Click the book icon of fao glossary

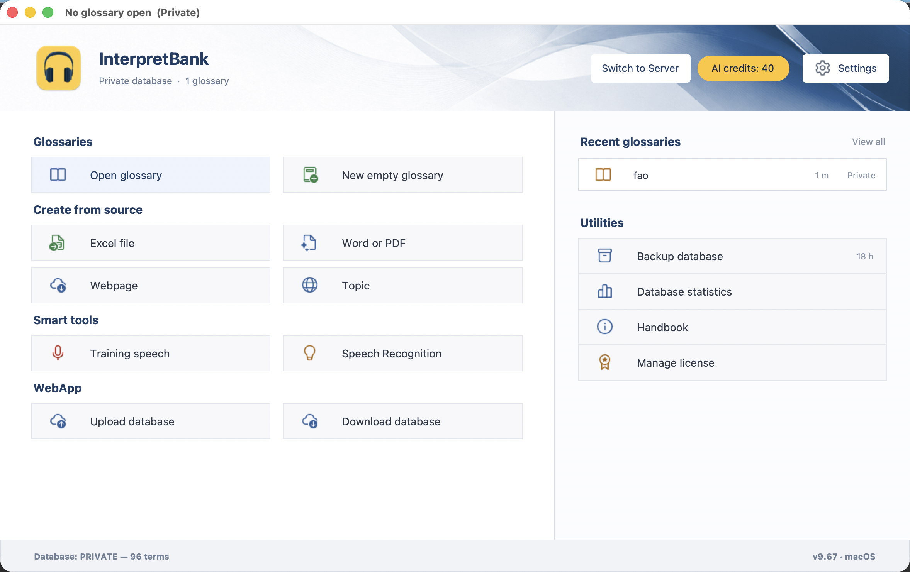603,175
